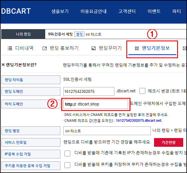Click the 랜딩 홍보하기 share icon
Image resolution: width=187 pixels, height=173 pixels.
(45, 48)
